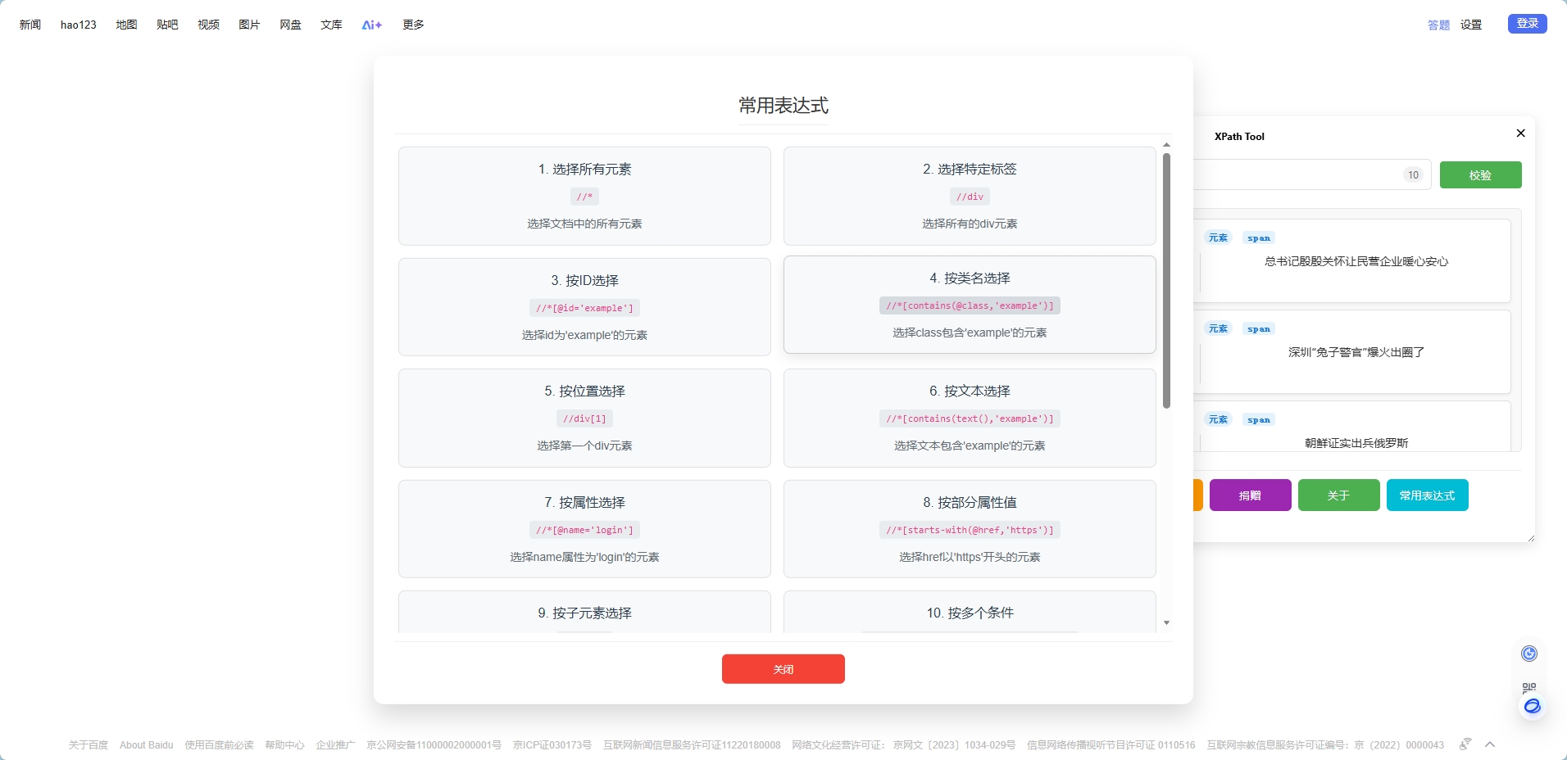Open the 帮助中心 footer link
The width and height of the screenshot is (1567, 760).
284,745
